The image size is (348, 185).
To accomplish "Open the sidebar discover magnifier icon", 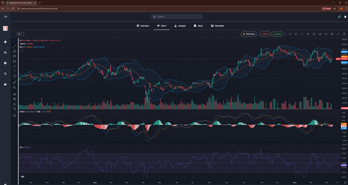I will click(x=5, y=74).
